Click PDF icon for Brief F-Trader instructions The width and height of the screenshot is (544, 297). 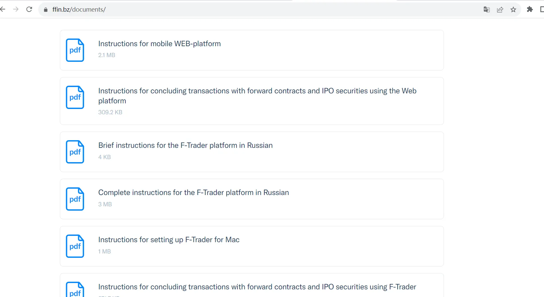pos(75,152)
